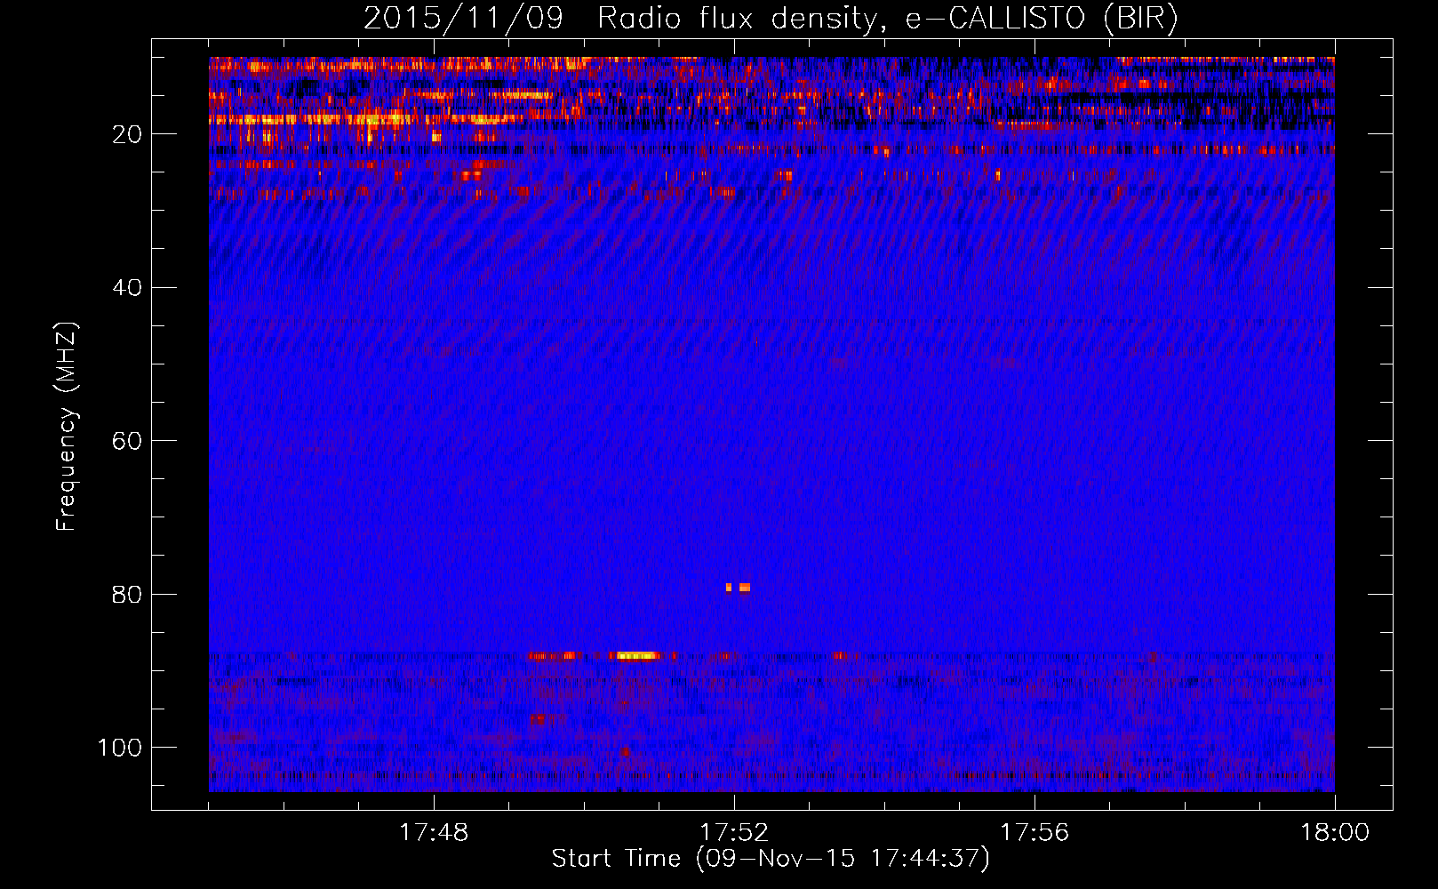Click the "Start Time (09-Nov-15 17:44:37)" axis label
Image resolution: width=1438 pixels, height=889 pixels.
tap(771, 859)
